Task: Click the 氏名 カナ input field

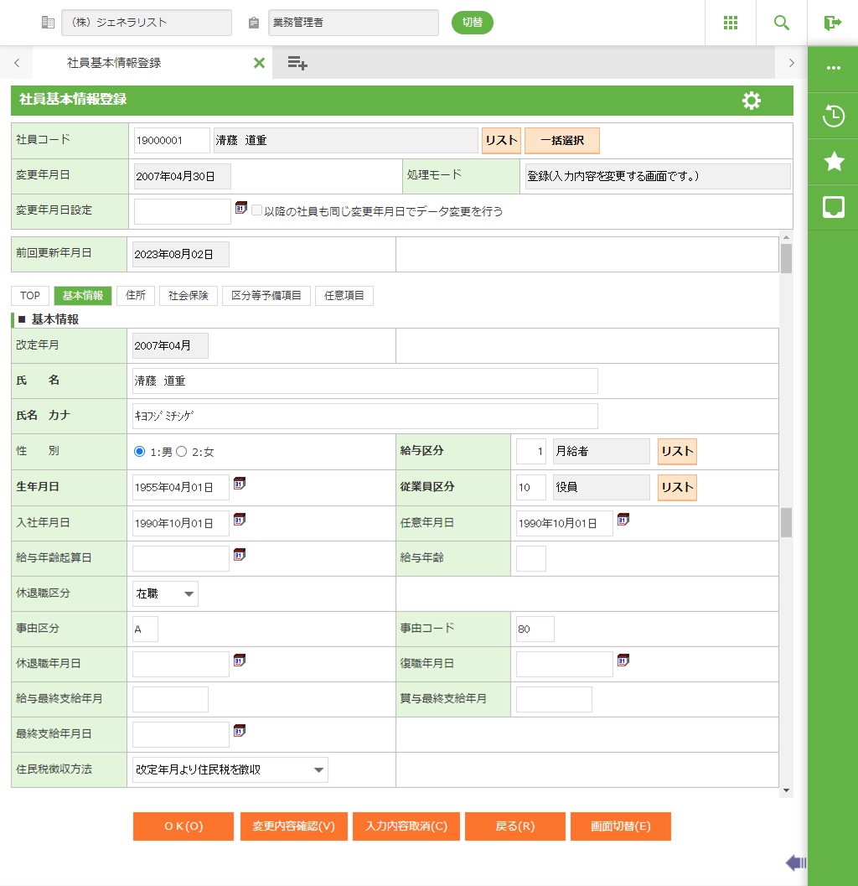Action: point(365,416)
